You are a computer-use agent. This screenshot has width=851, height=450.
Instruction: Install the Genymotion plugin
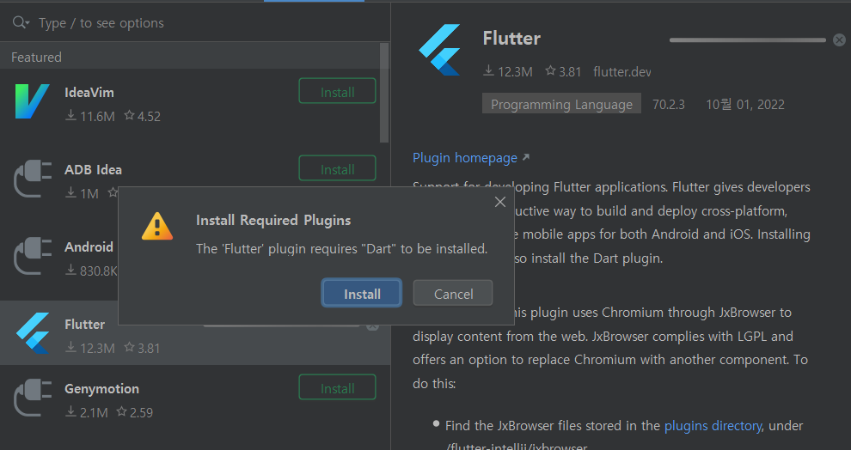pyautogui.click(x=337, y=387)
